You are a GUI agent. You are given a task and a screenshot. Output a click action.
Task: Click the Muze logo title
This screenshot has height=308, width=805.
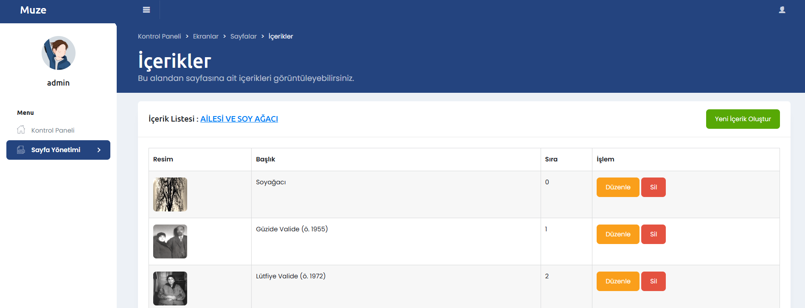(x=33, y=10)
